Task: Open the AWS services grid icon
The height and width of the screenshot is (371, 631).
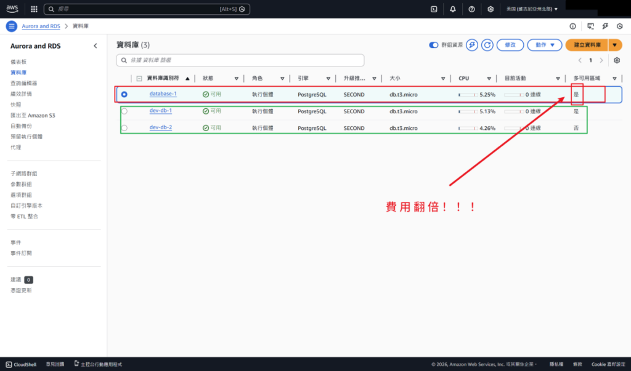Action: [x=33, y=9]
